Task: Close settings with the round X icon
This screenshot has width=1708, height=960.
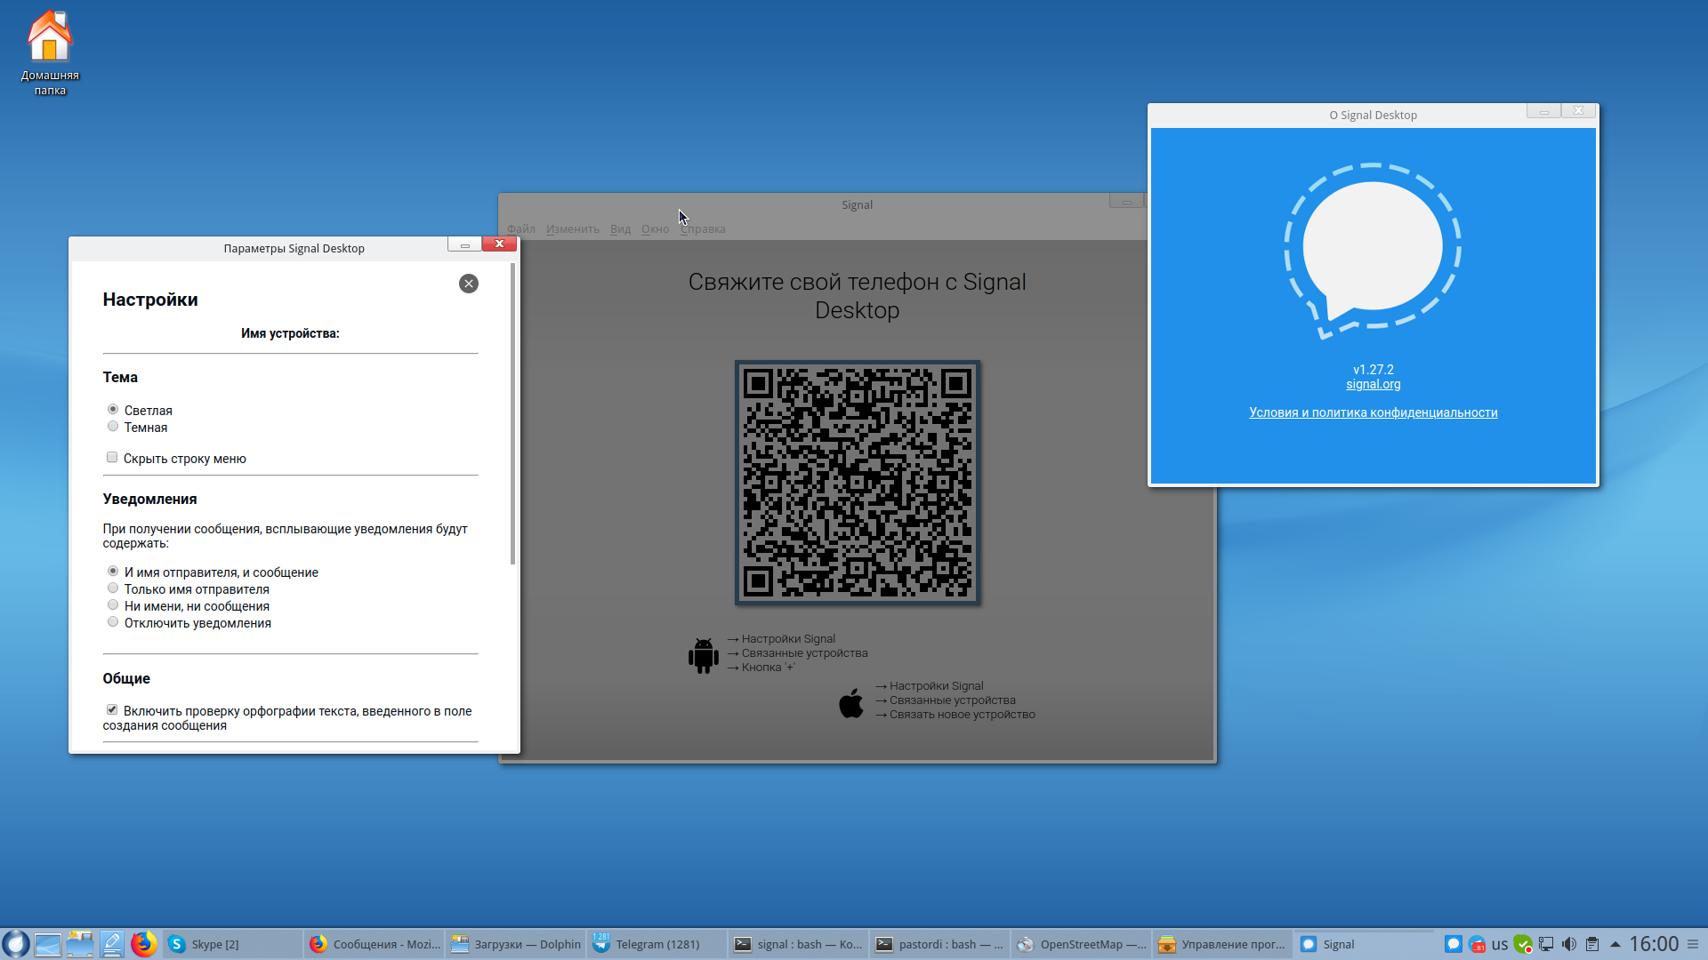Action: point(469,284)
